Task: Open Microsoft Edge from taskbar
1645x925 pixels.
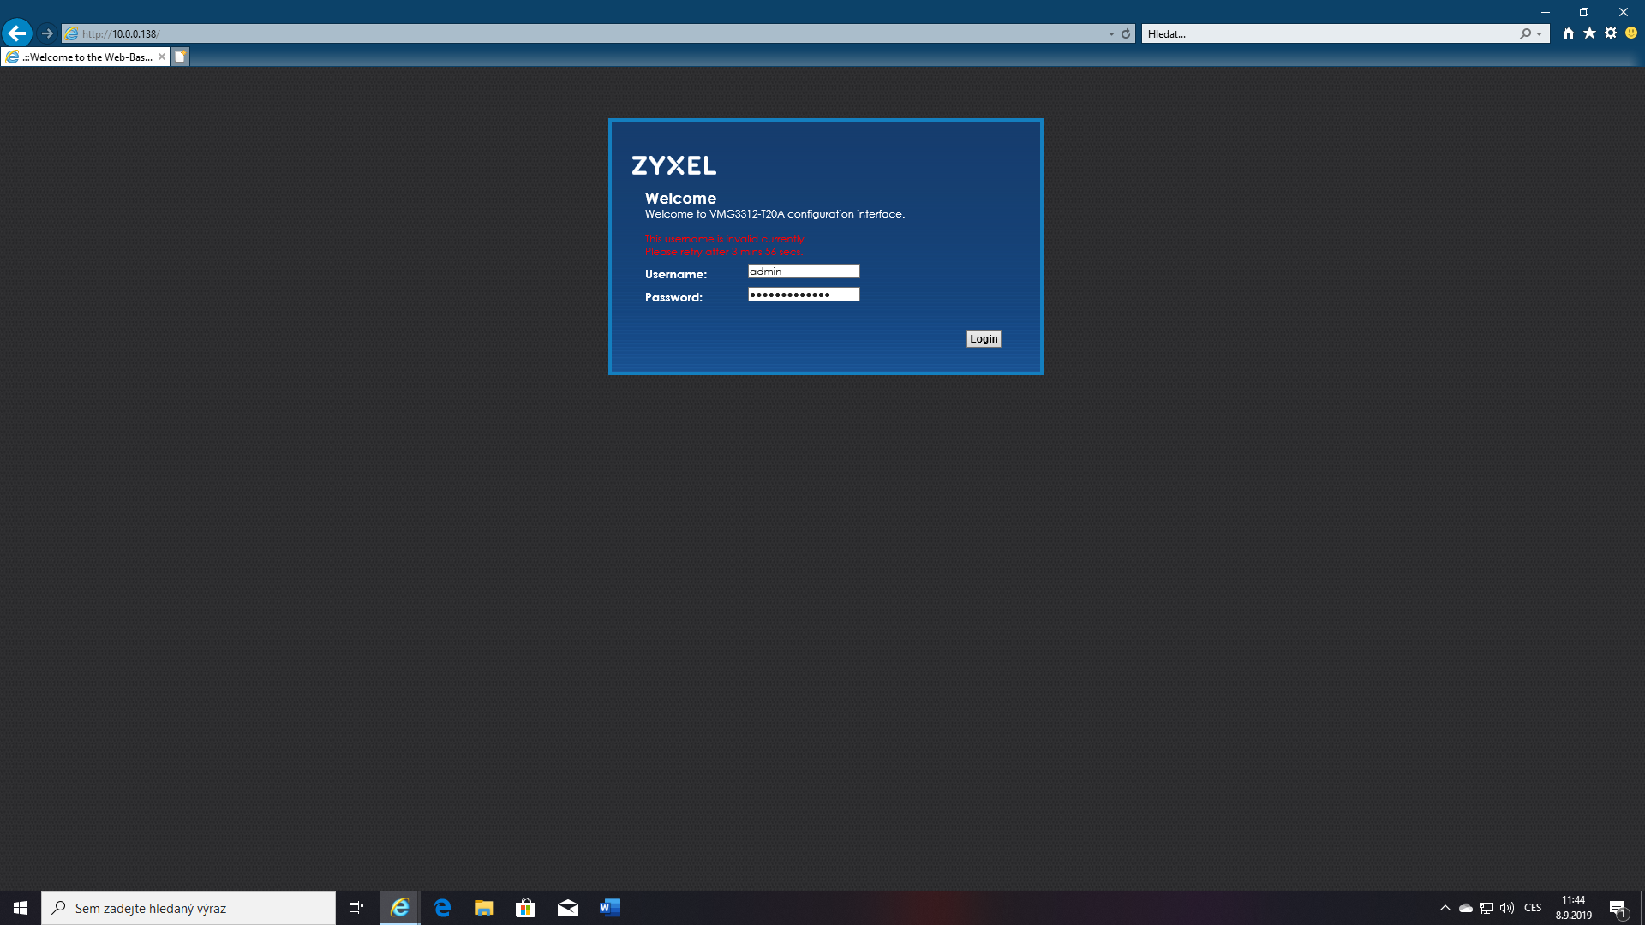Action: click(442, 908)
